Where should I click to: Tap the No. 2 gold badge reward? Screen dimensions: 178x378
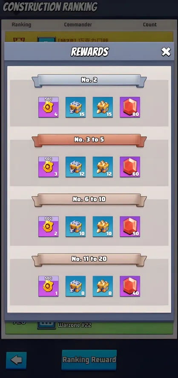point(49,107)
